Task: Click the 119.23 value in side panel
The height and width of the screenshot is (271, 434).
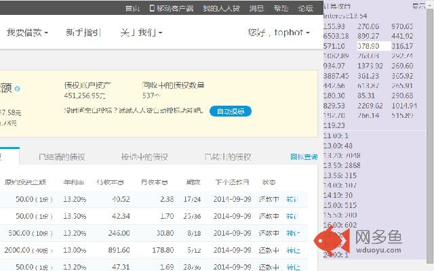Action: click(334, 125)
